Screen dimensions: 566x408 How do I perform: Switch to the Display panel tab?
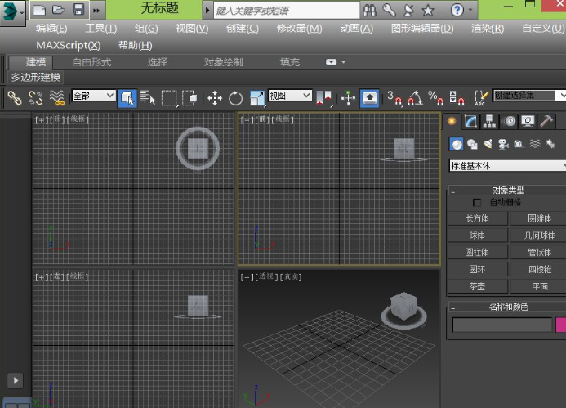[528, 121]
